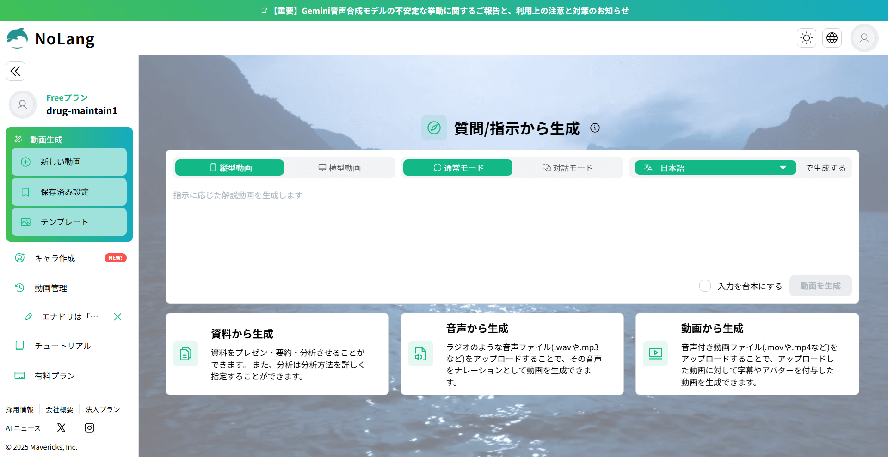Viewport: 888px width, 457px height.
Task: Open the Instagram icon in footer
Action: coord(89,428)
